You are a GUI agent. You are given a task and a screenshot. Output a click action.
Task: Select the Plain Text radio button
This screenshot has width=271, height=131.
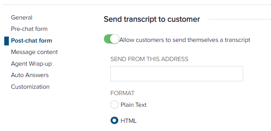click(x=114, y=105)
